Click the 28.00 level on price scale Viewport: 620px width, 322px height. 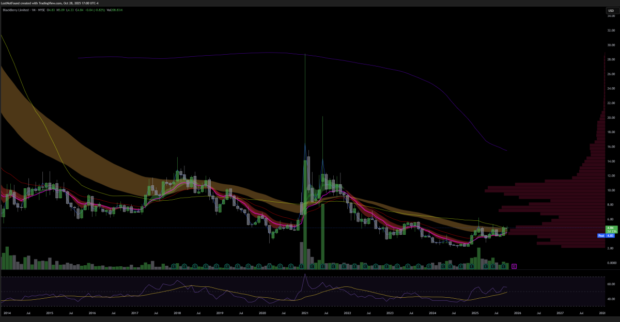(611, 59)
